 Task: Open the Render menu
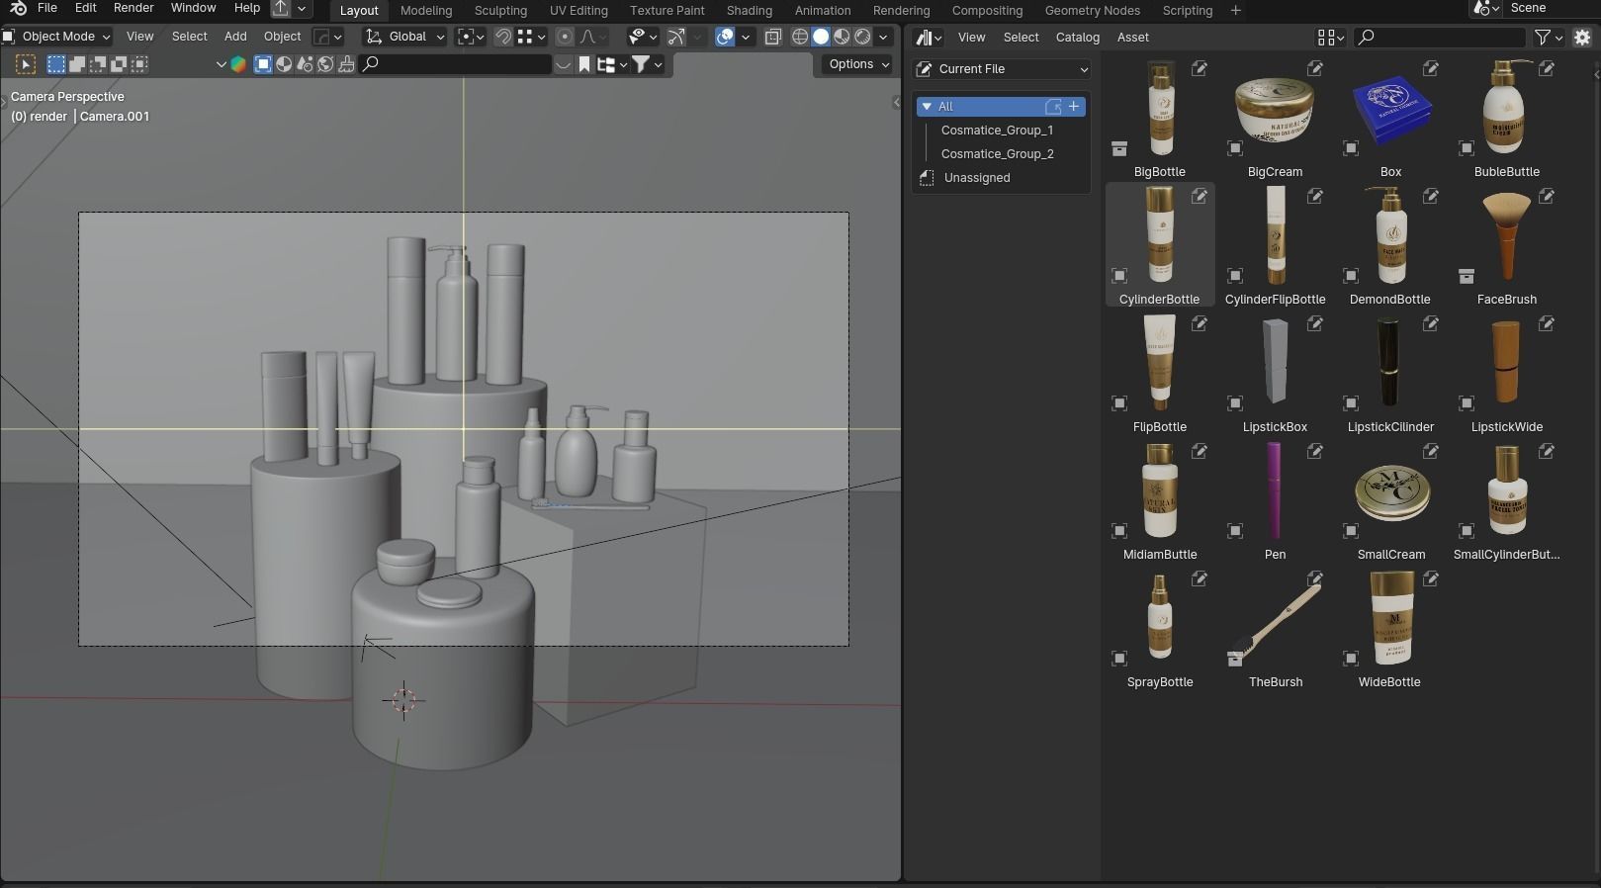click(x=133, y=8)
